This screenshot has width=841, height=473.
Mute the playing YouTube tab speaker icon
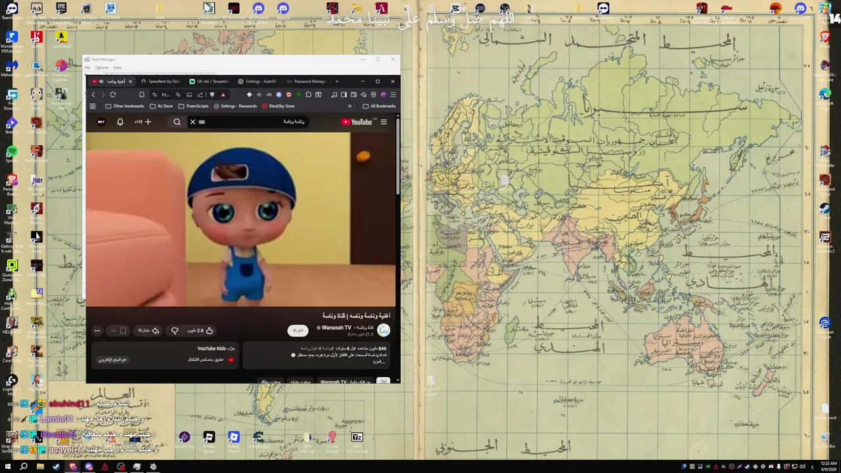(101, 81)
